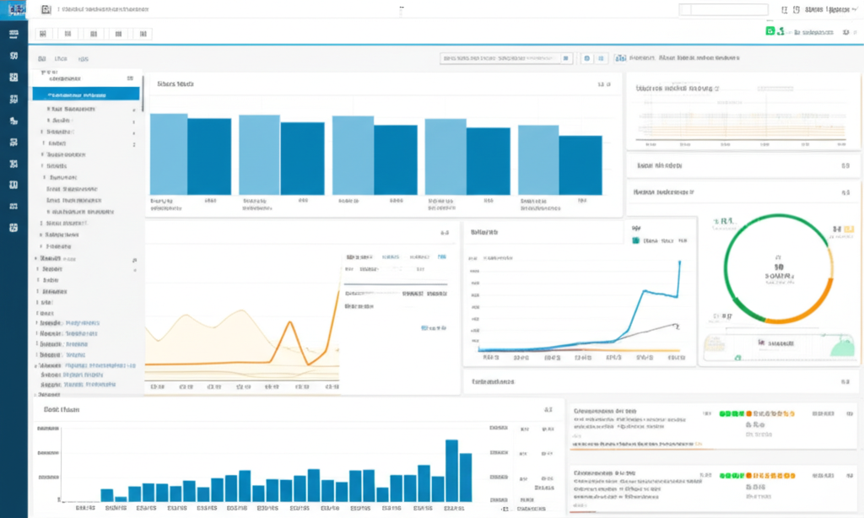This screenshot has height=518, width=864.
Task: Click the document icon beside the page title
Action: click(x=45, y=10)
